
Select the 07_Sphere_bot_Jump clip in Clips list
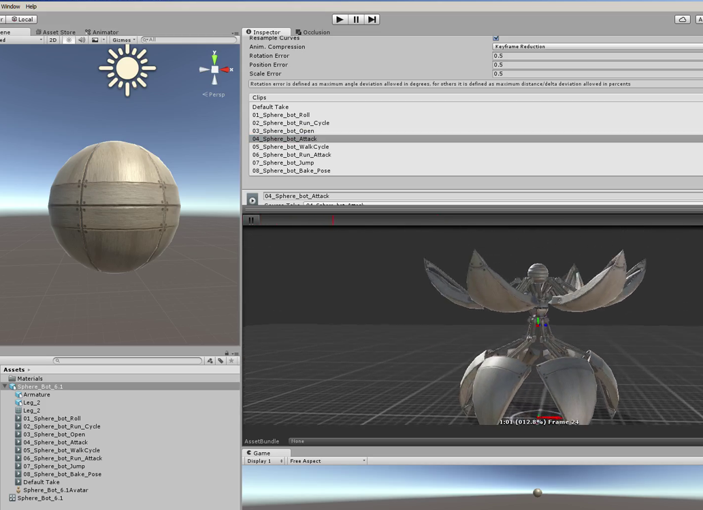point(282,163)
